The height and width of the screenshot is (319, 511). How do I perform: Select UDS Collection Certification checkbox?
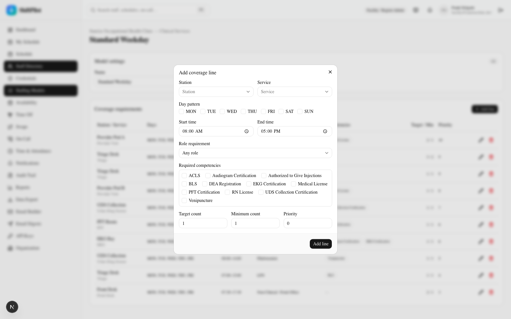click(x=261, y=192)
